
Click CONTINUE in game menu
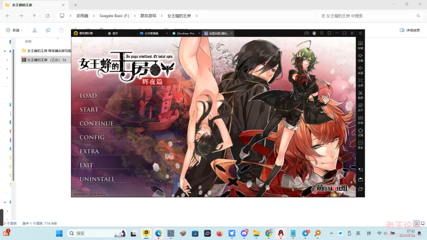coord(97,124)
